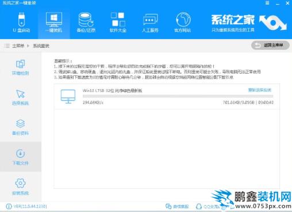Click the 主菜单 breadcrumb item

point(18,46)
